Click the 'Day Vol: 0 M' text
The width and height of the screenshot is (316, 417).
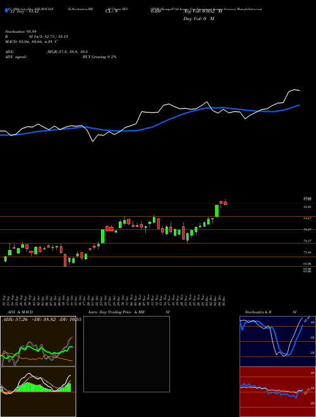(x=198, y=19)
